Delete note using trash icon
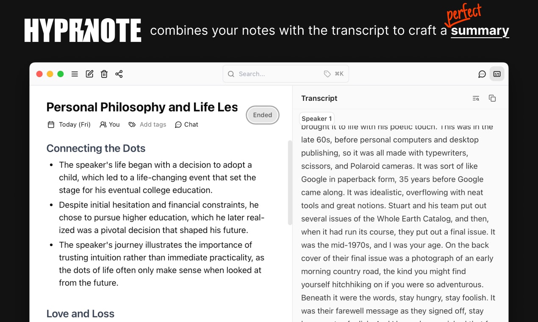538x322 pixels. pos(104,74)
